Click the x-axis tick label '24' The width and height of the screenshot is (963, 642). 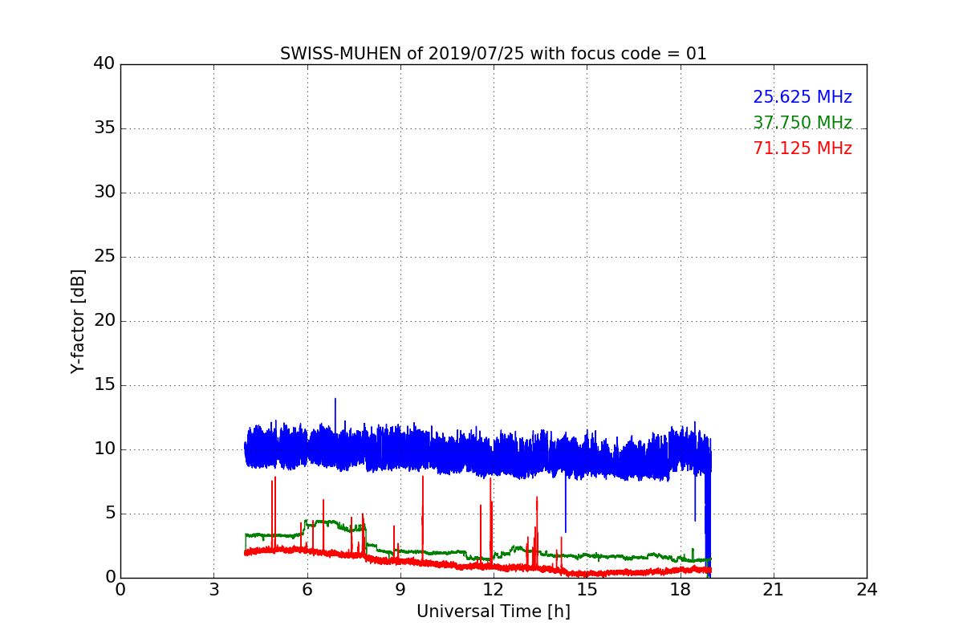point(867,590)
